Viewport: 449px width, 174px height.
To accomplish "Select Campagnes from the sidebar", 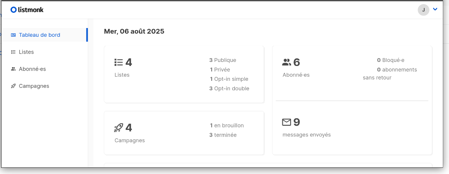I will (34, 86).
